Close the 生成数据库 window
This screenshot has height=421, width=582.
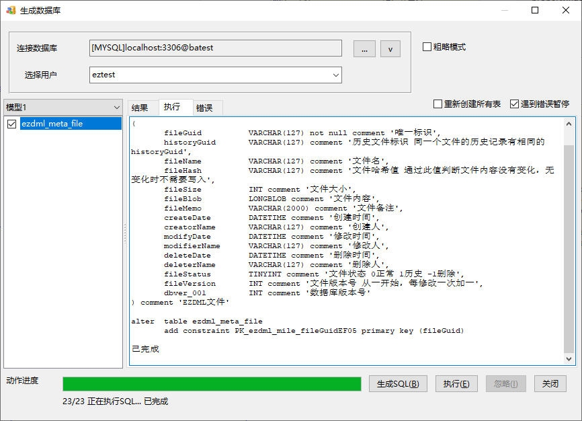point(566,10)
